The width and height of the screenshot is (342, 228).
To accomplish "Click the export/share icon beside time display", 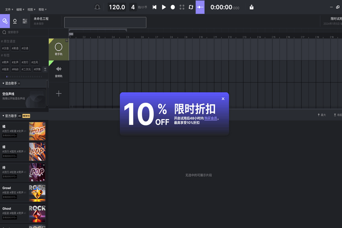I will [x=251, y=7].
